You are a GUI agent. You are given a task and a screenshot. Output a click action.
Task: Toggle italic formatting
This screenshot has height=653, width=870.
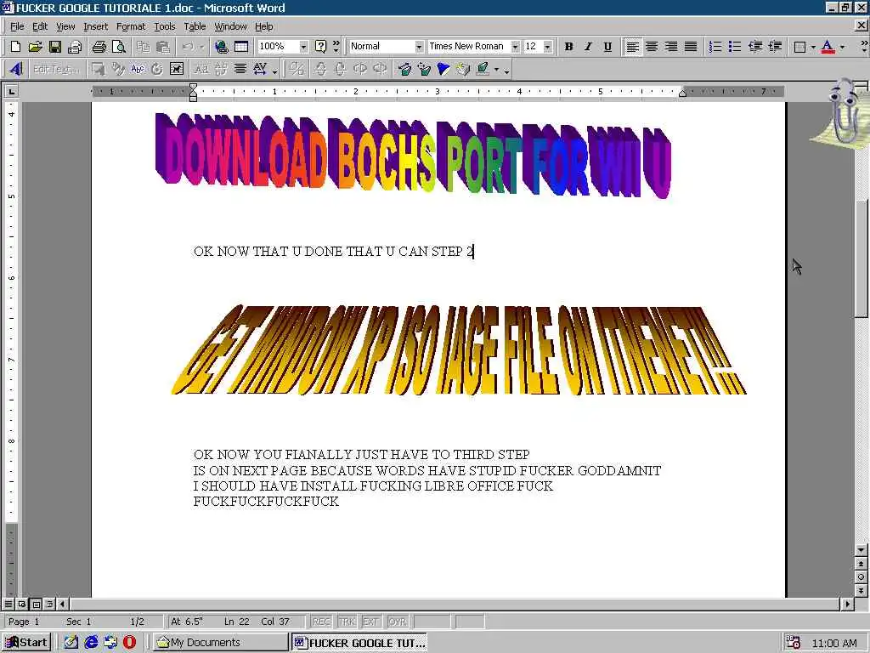pos(588,47)
